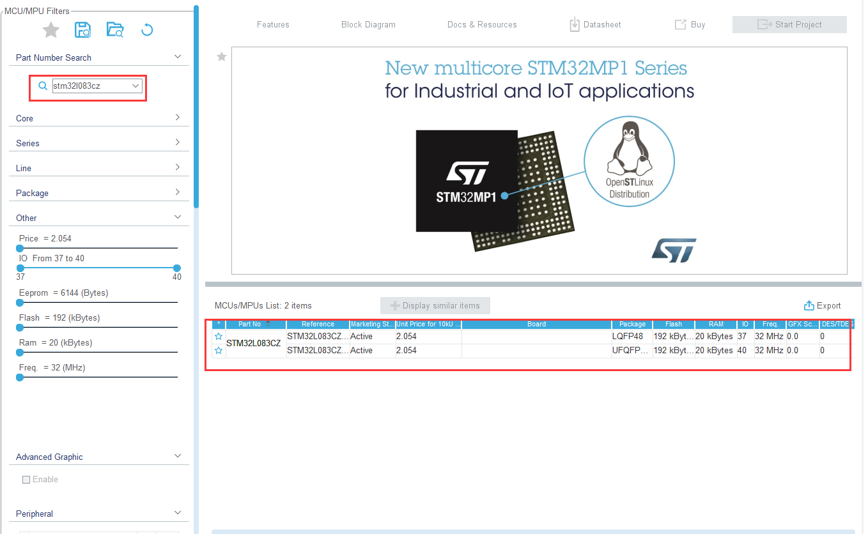Sort by Unit Price for 10kU column header
Viewport: 868px width, 534px height.
(x=428, y=324)
